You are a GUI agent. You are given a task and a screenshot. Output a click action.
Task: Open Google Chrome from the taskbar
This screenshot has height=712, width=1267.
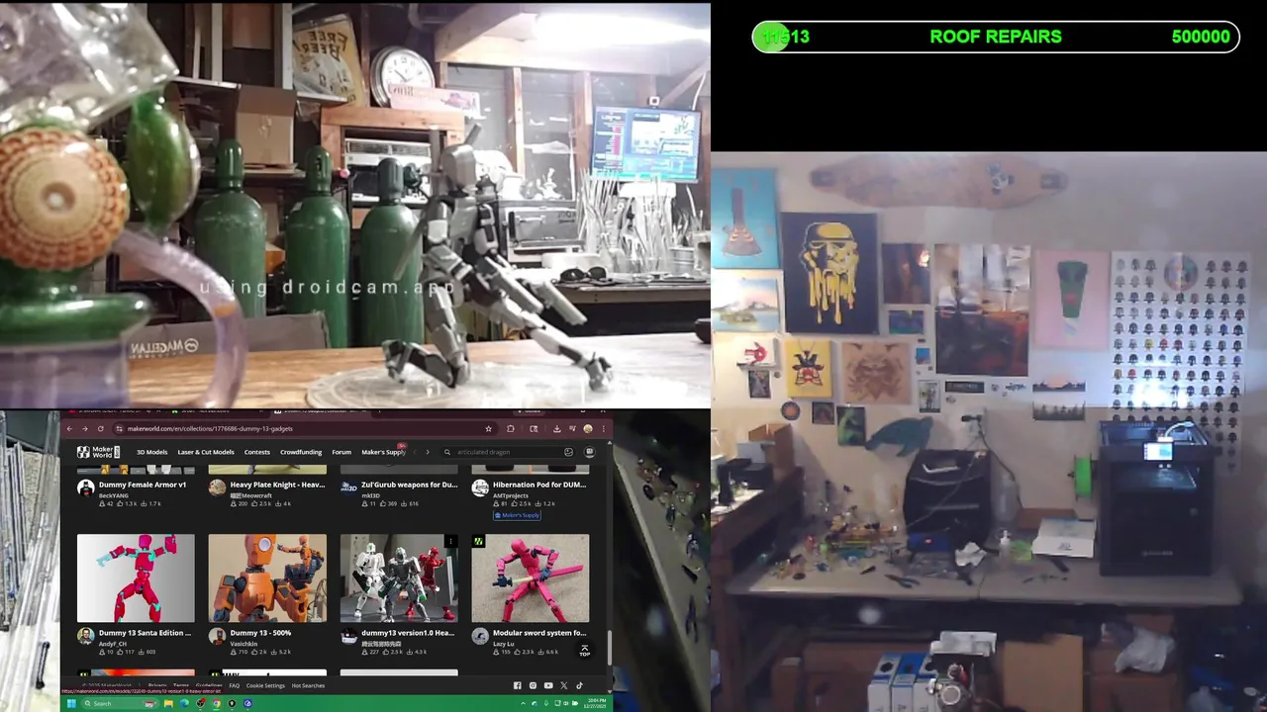pos(217,703)
